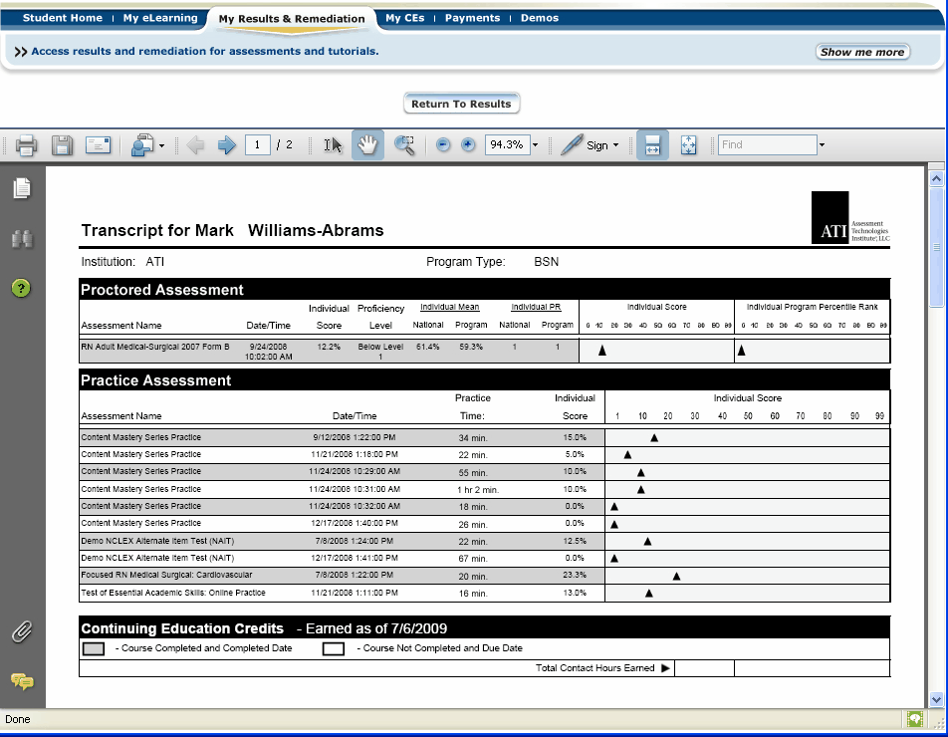
Task: Click inside the page number field
Action: [x=256, y=144]
